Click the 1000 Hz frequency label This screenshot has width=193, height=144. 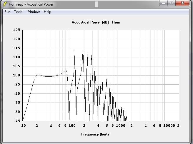tap(121, 125)
